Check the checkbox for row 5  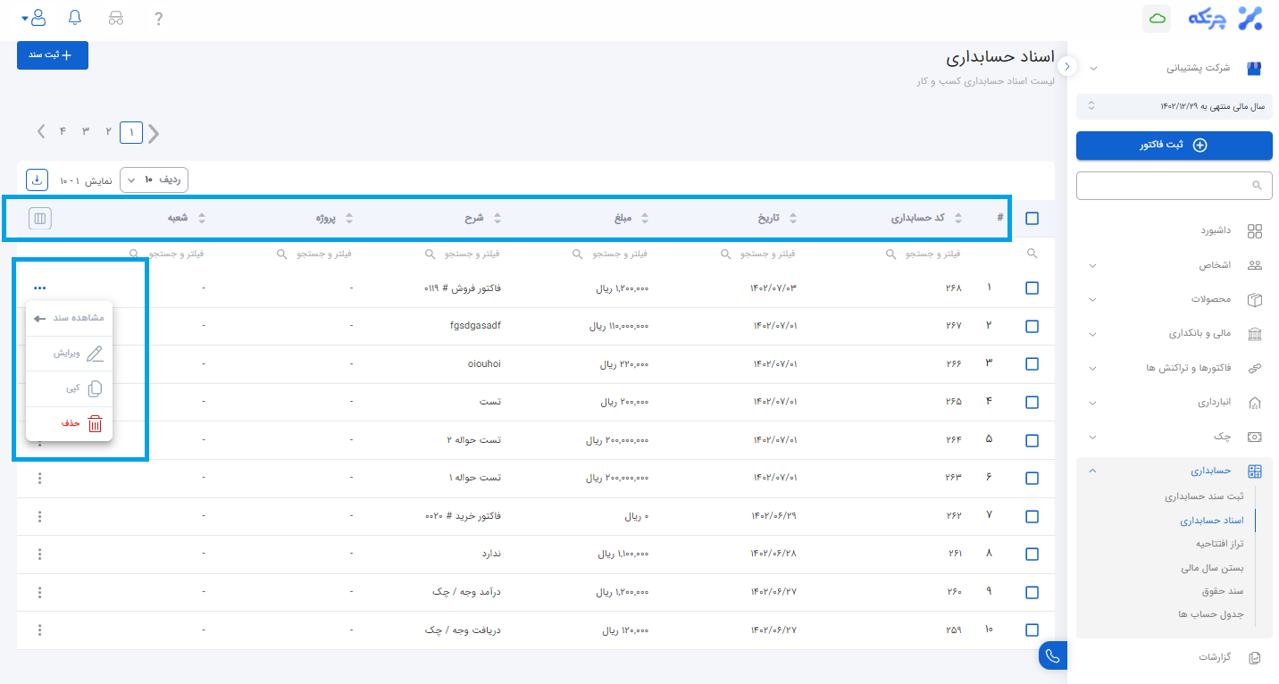(1032, 440)
